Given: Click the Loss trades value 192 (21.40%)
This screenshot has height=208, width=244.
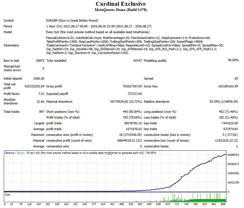Looking at the screenshot, I should pos(228,117).
